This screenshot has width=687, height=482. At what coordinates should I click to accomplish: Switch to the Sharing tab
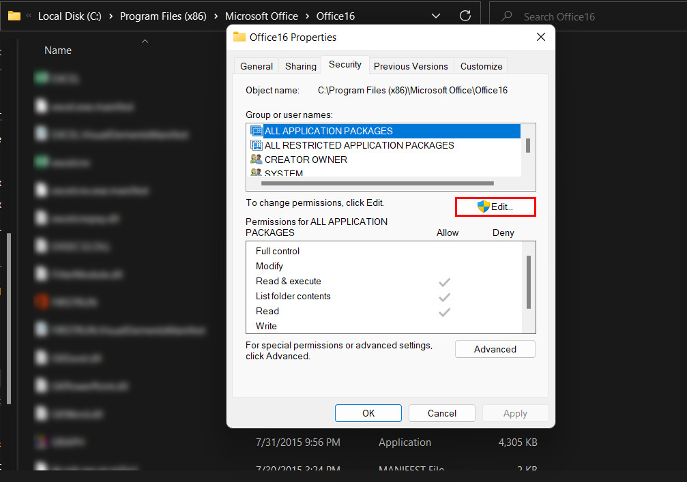click(x=300, y=65)
